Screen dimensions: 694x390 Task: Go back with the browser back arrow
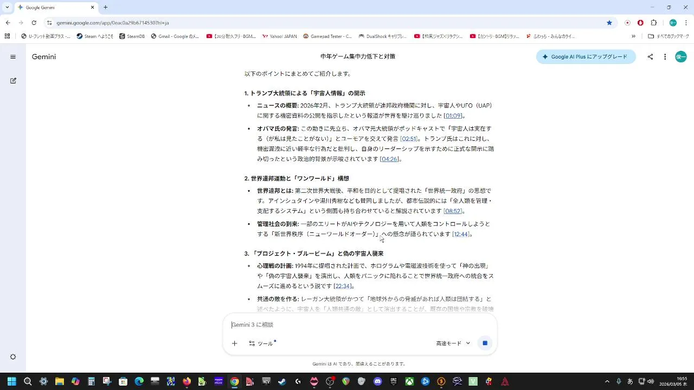coord(8,23)
